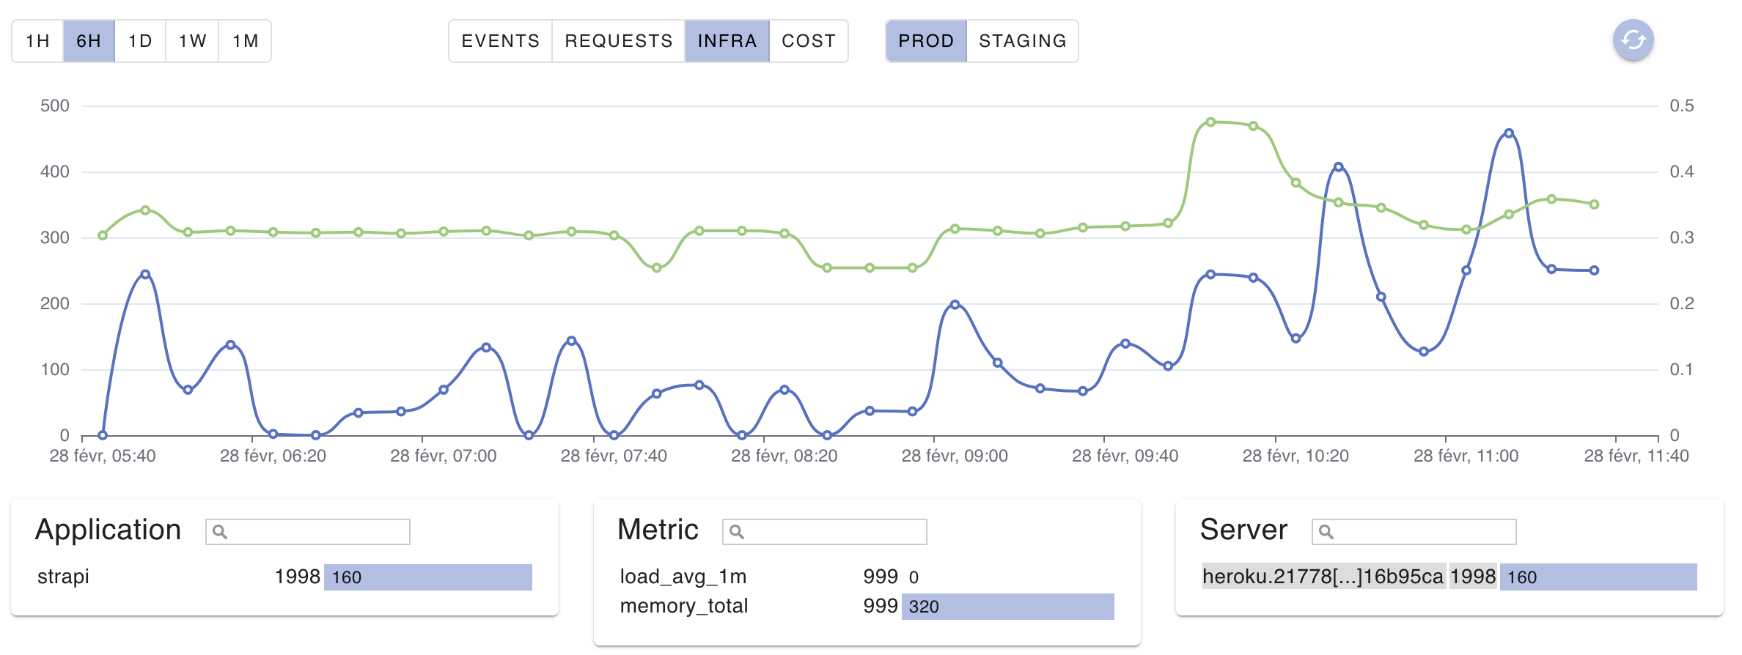The image size is (1742, 655).
Task: Click the Metric panel heading
Action: pos(658,530)
